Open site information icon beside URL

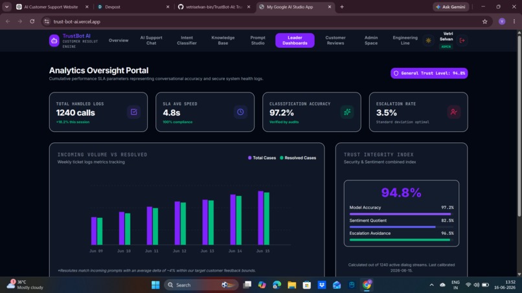(47, 21)
